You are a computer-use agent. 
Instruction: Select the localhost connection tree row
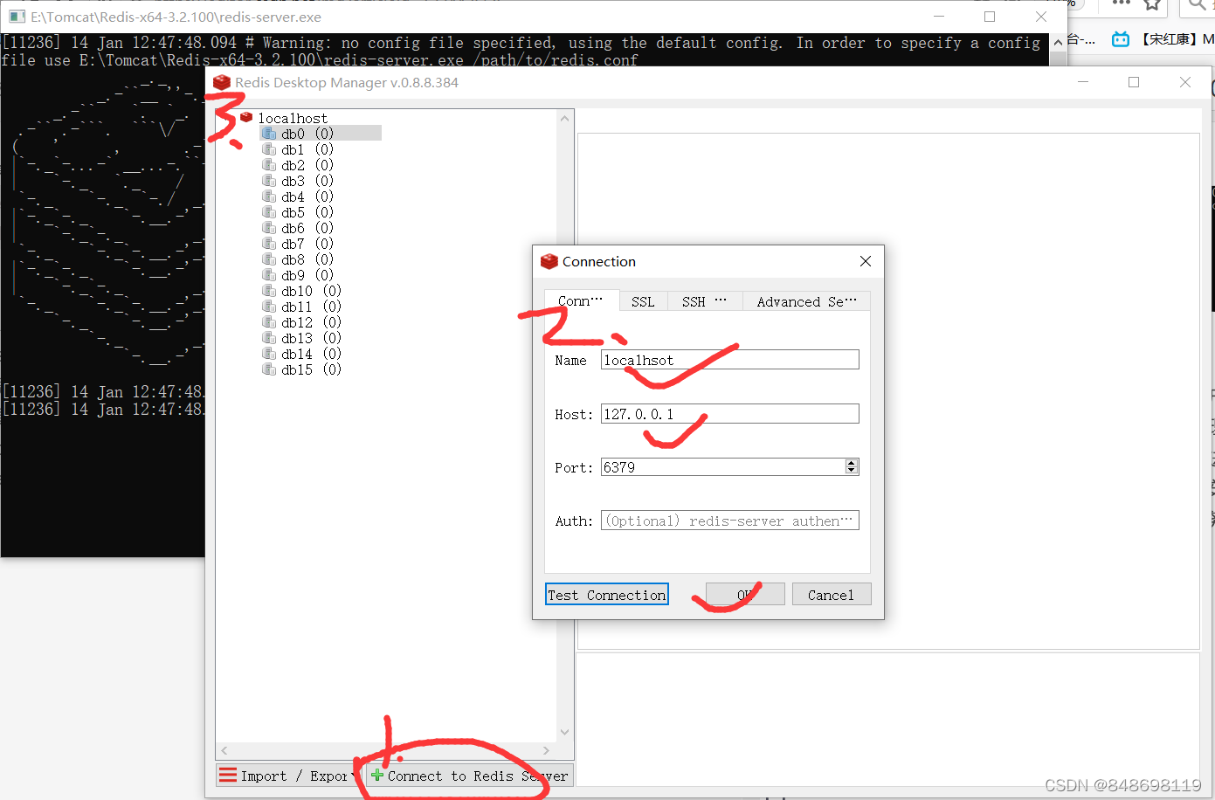click(x=293, y=118)
